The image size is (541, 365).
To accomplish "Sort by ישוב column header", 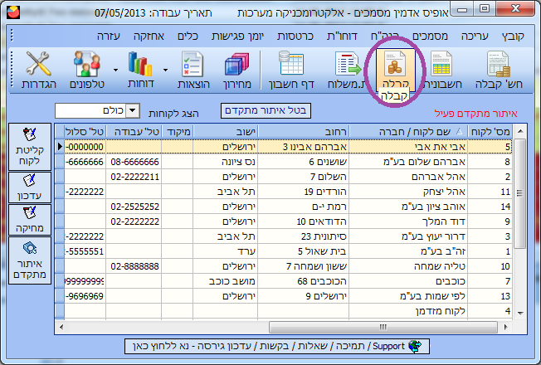I will (x=226, y=131).
